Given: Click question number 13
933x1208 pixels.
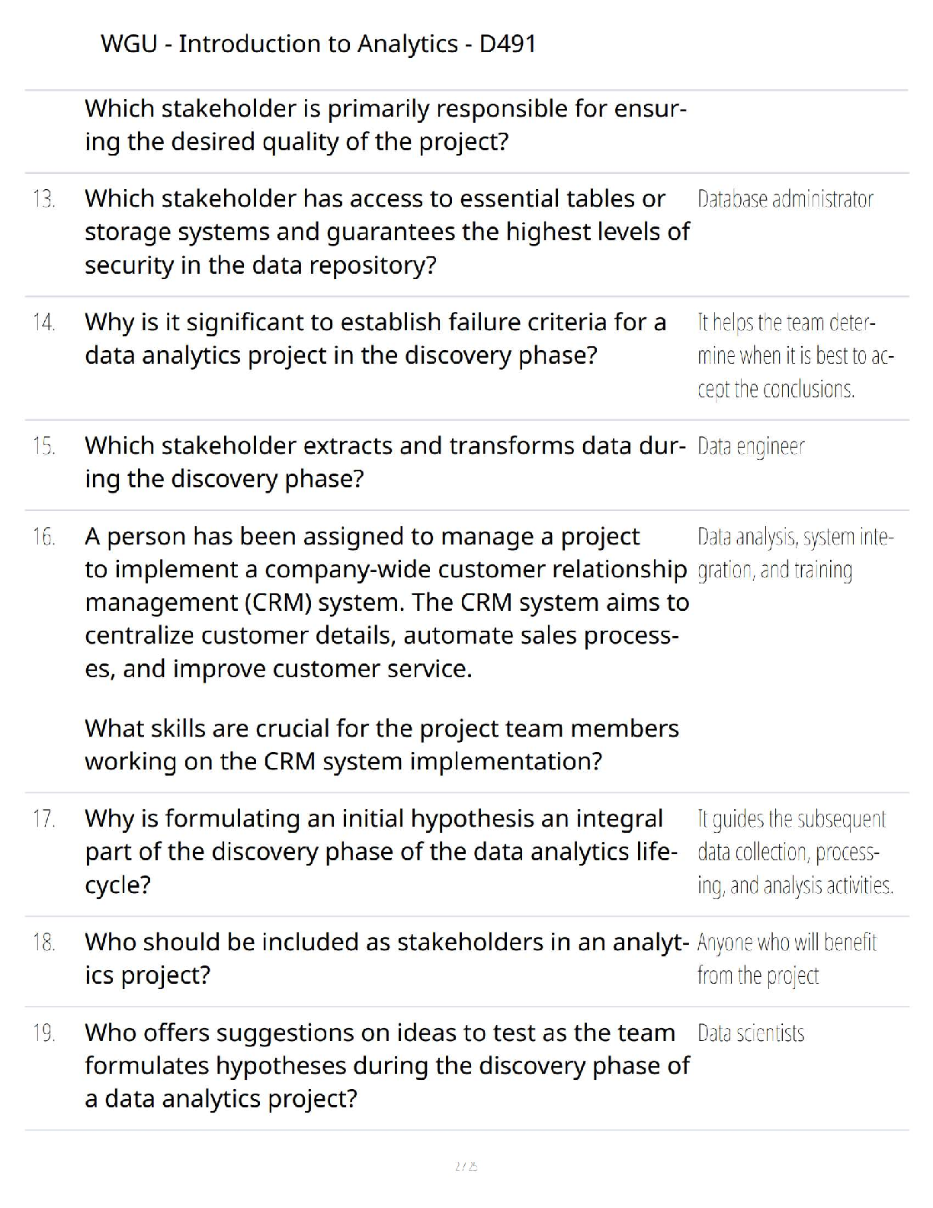Looking at the screenshot, I should (x=44, y=199).
